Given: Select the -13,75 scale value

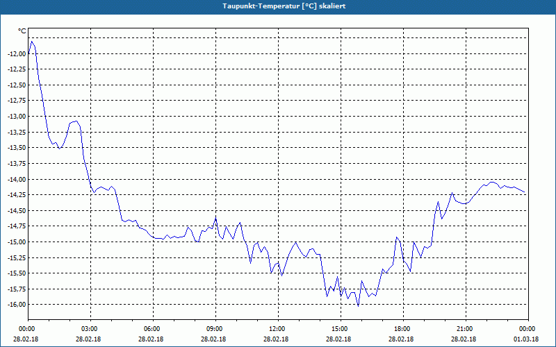Looking at the screenshot, I should (17, 164).
